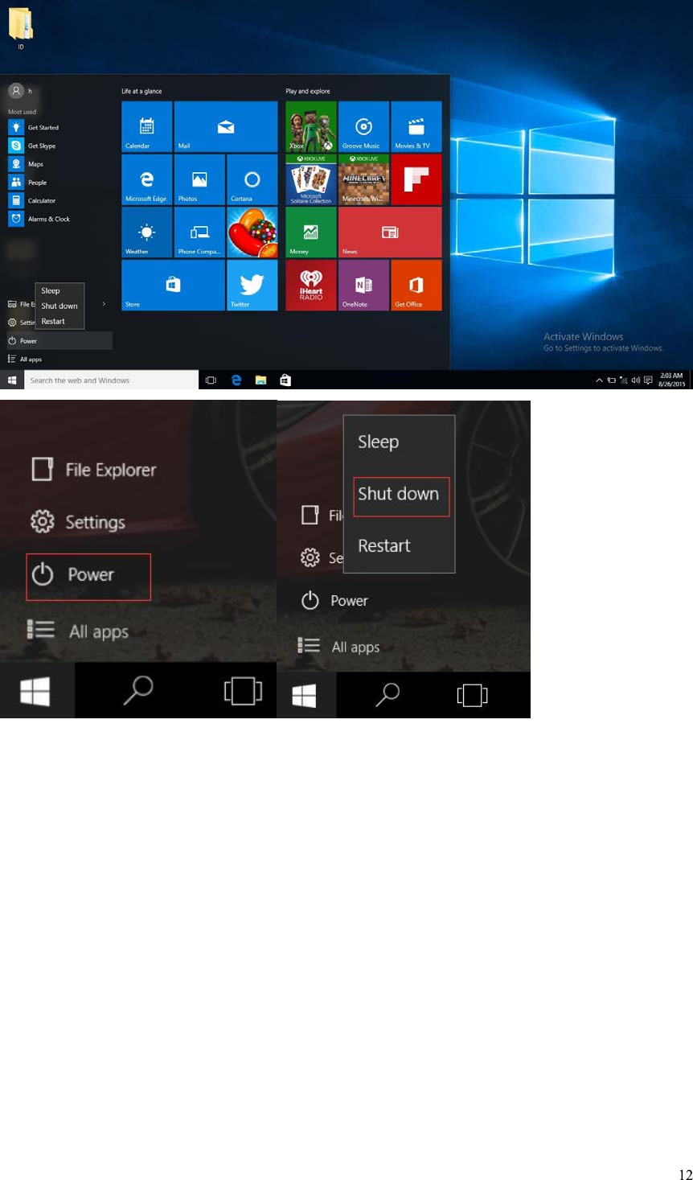Expand File Explorer arrow in Start menu
Screen dimensions: 693x1180
(x=104, y=304)
